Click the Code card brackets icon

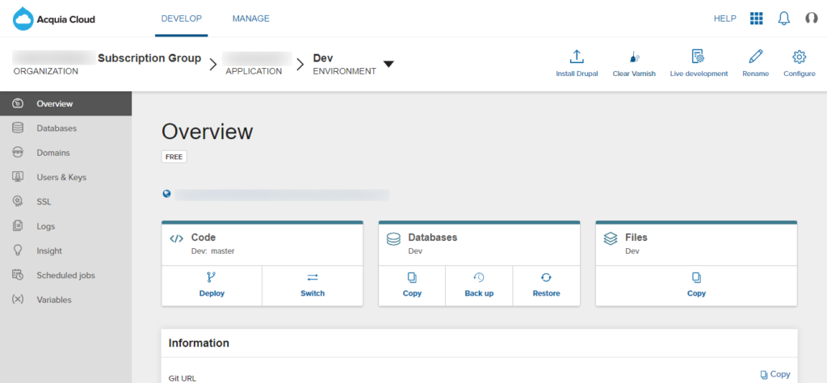[x=177, y=238]
